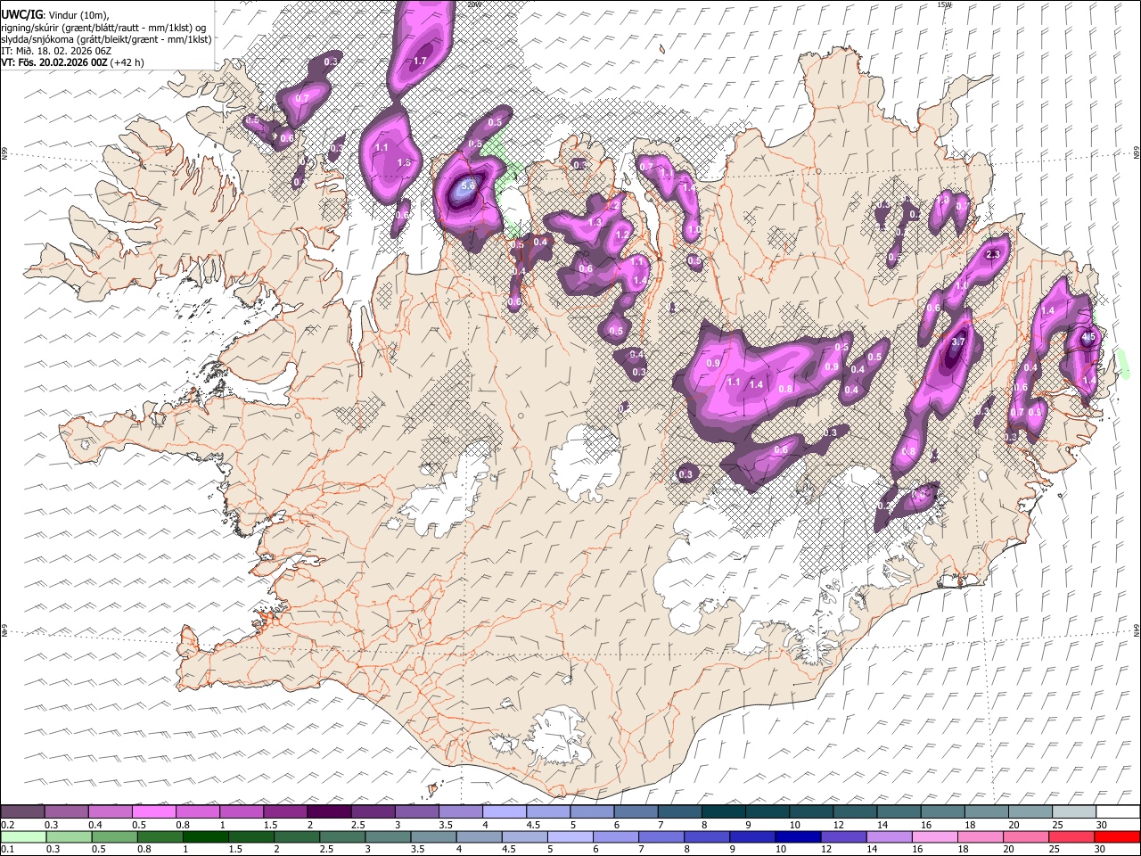Click the white Mýrdalsjökull glacier near south coast

click(559, 737)
